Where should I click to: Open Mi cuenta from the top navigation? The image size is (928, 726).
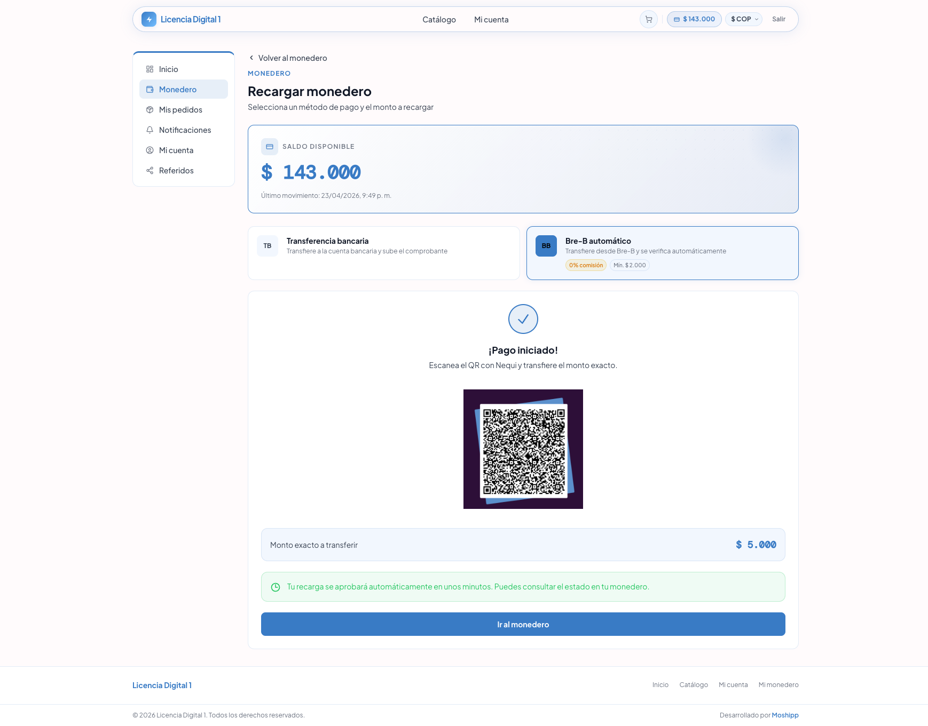tap(491, 19)
